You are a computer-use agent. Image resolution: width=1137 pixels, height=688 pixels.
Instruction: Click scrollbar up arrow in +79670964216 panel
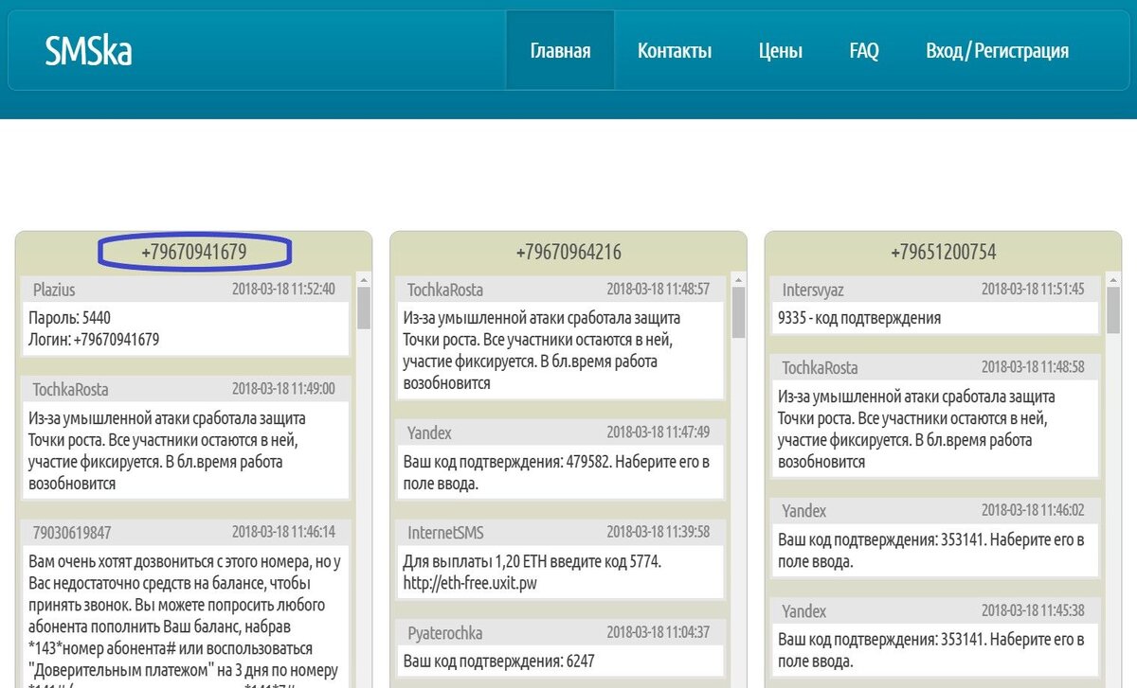pos(738,279)
